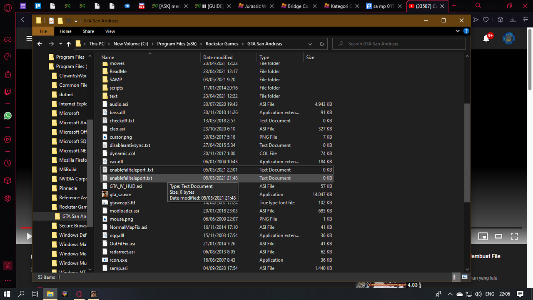Open recent locations dropdown beside Forward arrow
The width and height of the screenshot is (533, 300).
[60, 44]
